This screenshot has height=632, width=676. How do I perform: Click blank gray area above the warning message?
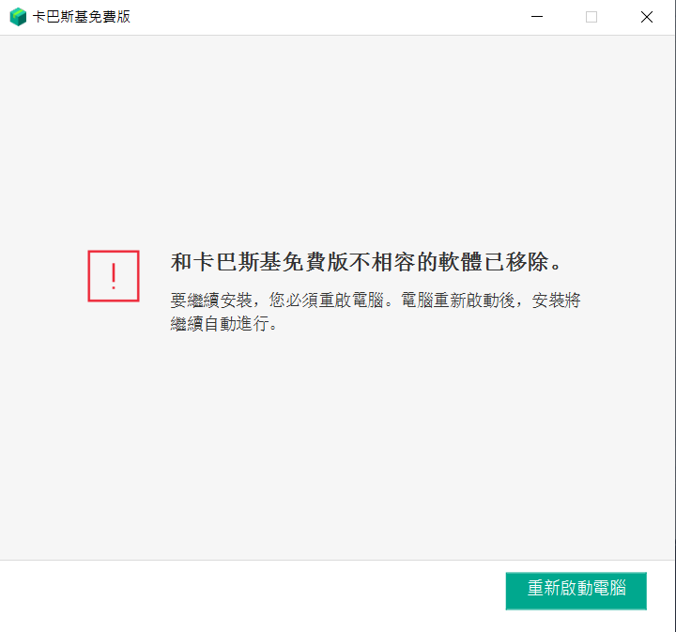[x=338, y=141]
